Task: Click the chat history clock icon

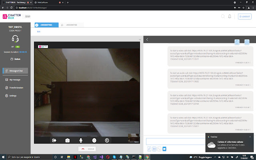Action: tap(237, 42)
